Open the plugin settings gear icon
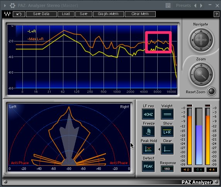221x187 pixels. (12, 6)
